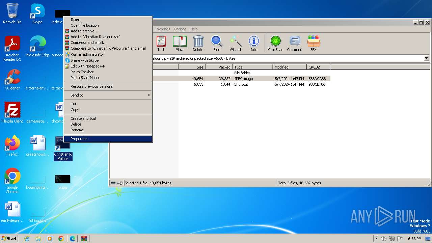Select the housingvirgi desktop file

37,182
